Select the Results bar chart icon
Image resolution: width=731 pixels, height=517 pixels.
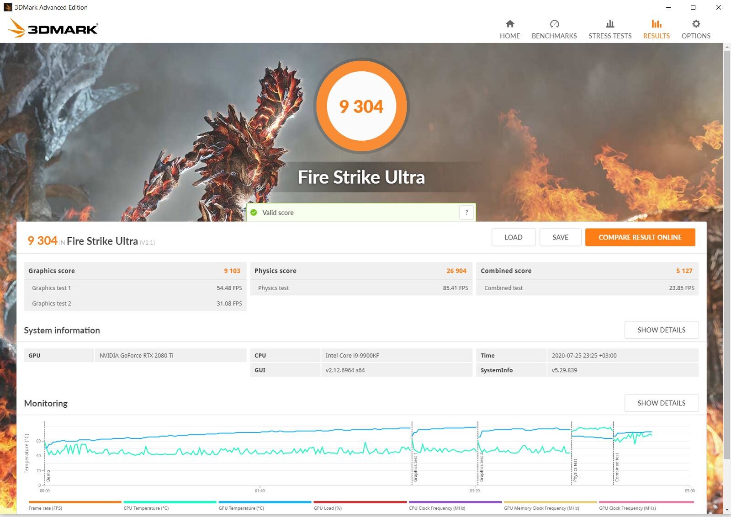click(657, 24)
